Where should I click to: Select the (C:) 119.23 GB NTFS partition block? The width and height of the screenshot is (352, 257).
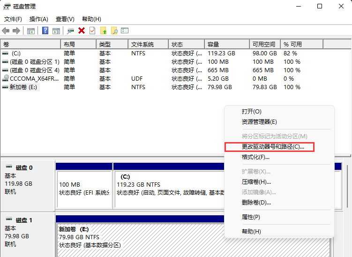[170, 189]
